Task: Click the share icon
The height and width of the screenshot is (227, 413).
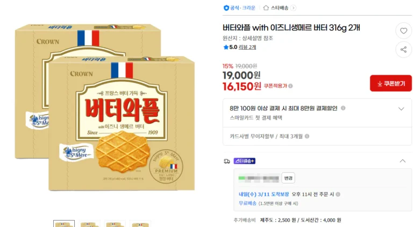Action: [x=403, y=50]
